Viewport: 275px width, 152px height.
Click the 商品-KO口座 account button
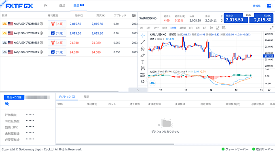(x=14, y=97)
